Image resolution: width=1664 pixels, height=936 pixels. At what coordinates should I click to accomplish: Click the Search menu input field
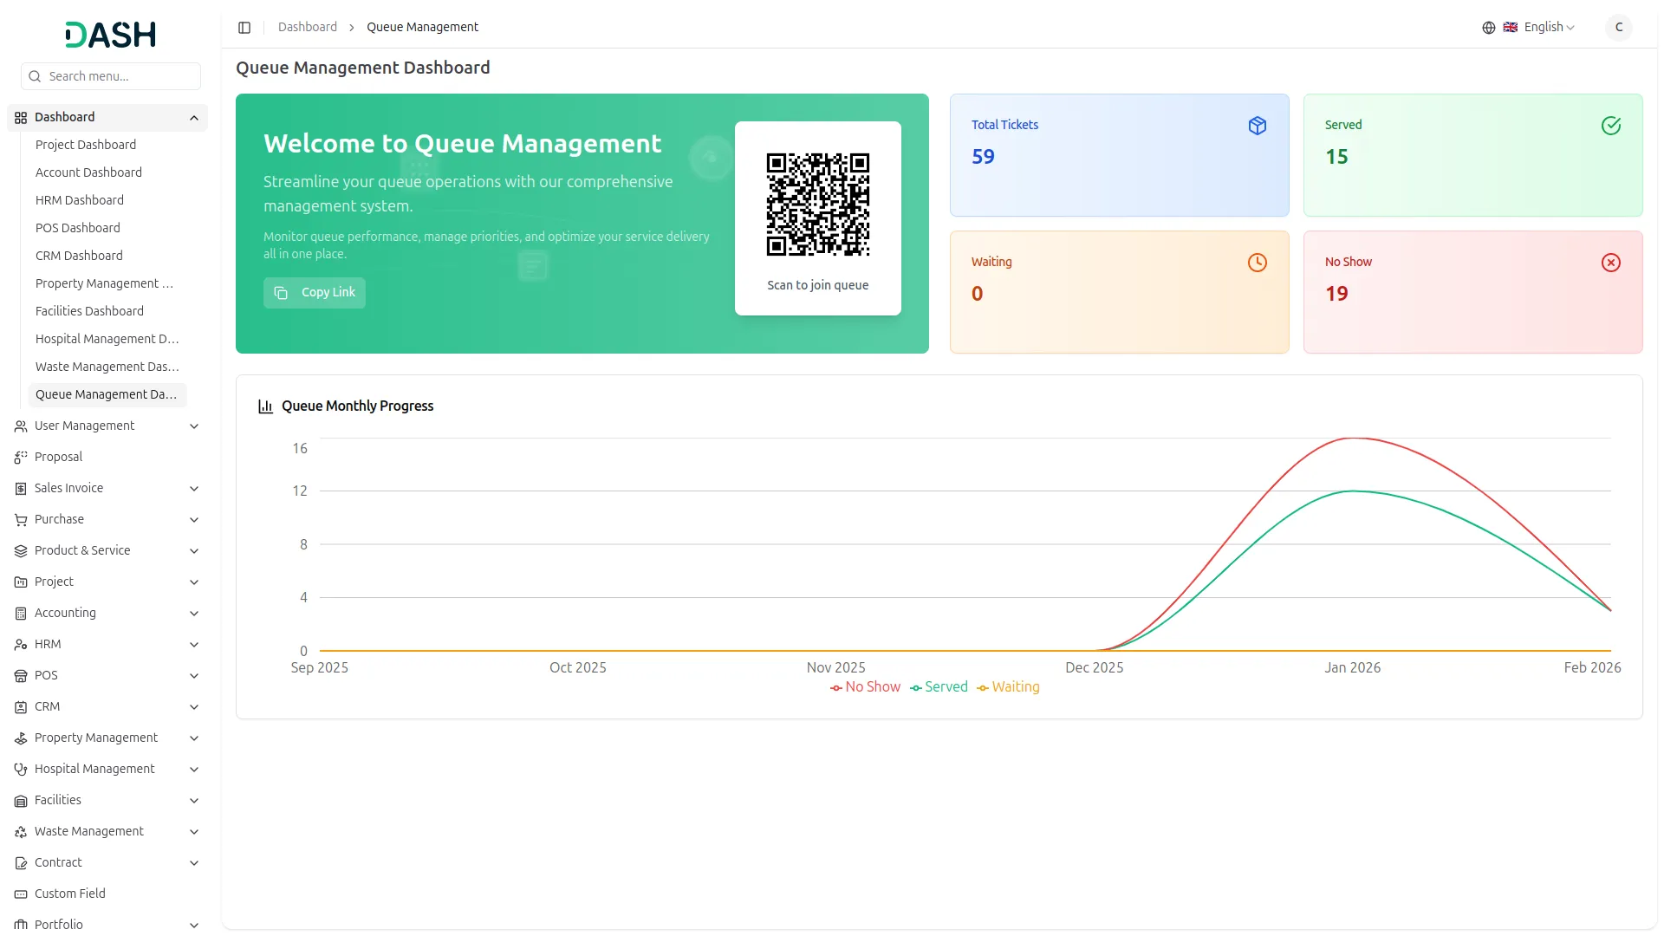(110, 76)
